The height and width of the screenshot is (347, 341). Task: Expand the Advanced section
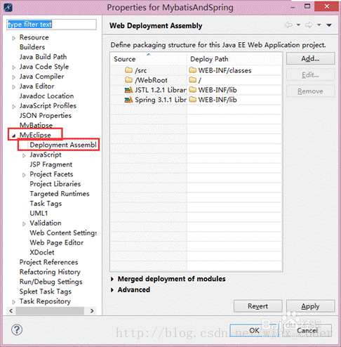112,290
